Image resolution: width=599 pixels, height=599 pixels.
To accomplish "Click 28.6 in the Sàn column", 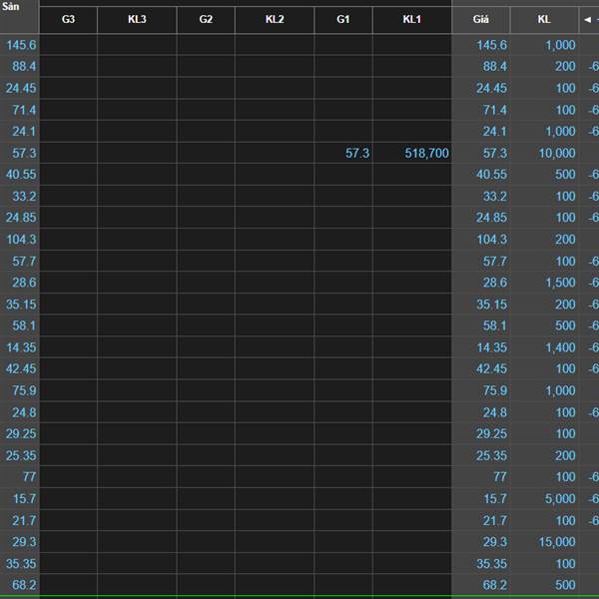I will click(24, 283).
